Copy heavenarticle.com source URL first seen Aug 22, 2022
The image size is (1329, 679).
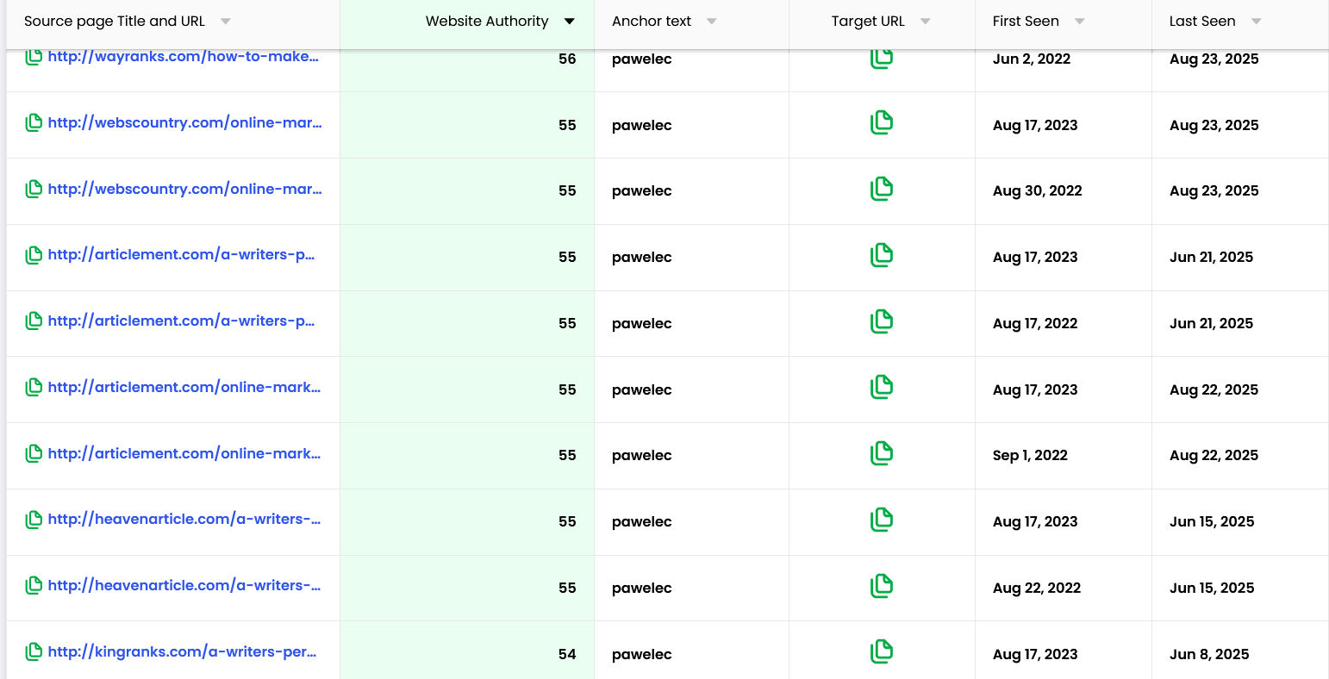point(34,586)
